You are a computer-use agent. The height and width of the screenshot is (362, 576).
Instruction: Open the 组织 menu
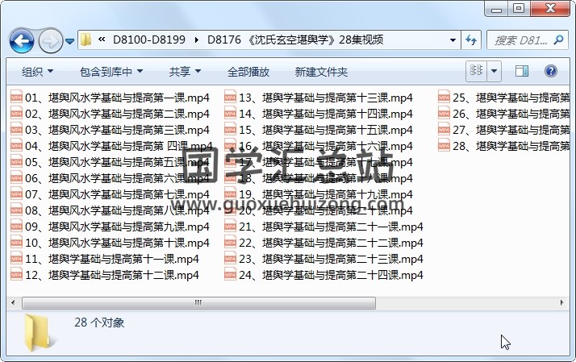point(37,72)
